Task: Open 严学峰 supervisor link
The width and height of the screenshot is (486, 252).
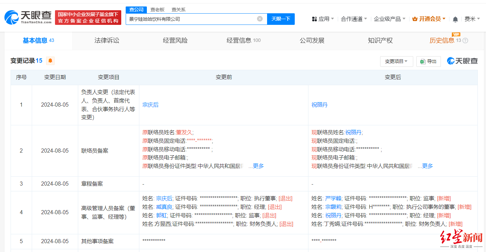Action: [x=333, y=199]
